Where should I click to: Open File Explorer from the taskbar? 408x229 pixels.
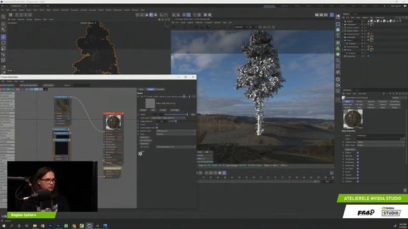[x=34, y=226]
